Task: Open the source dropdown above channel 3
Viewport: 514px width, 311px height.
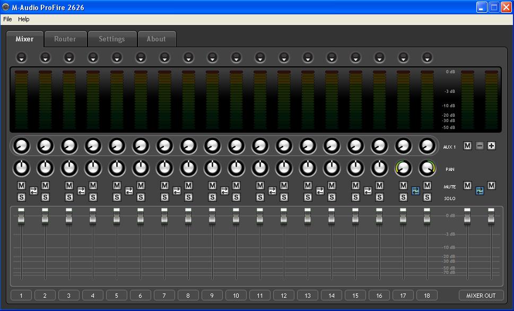Action: tap(69, 57)
